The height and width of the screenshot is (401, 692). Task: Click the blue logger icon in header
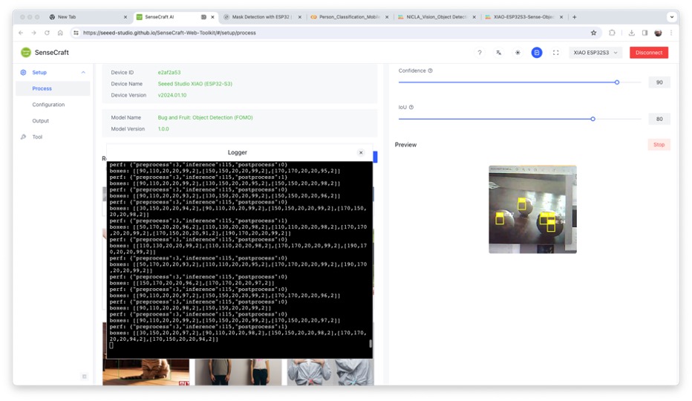[x=536, y=53]
